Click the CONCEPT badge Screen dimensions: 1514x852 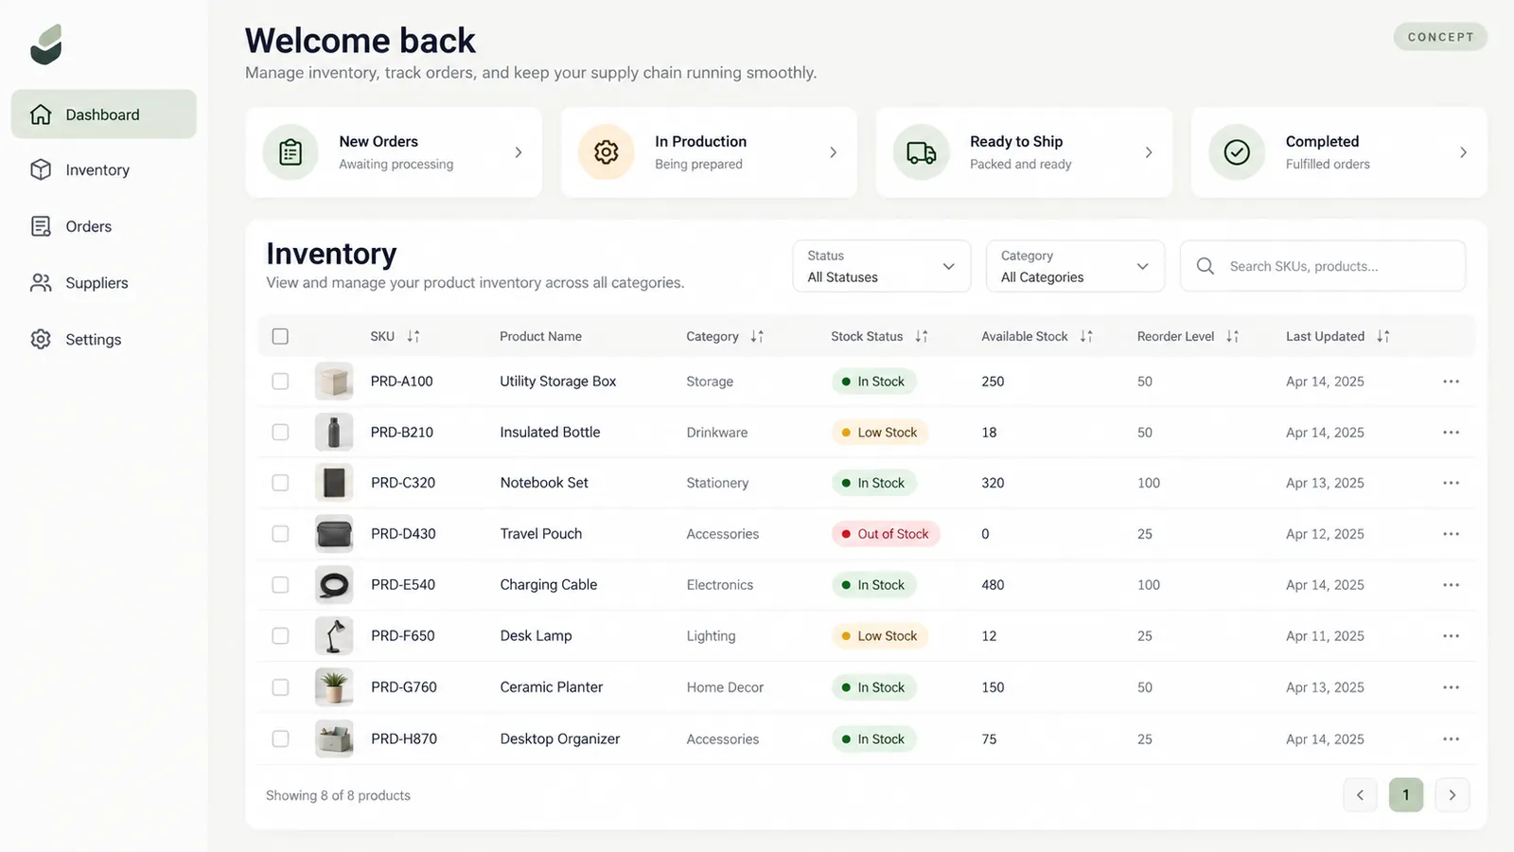[x=1440, y=37]
